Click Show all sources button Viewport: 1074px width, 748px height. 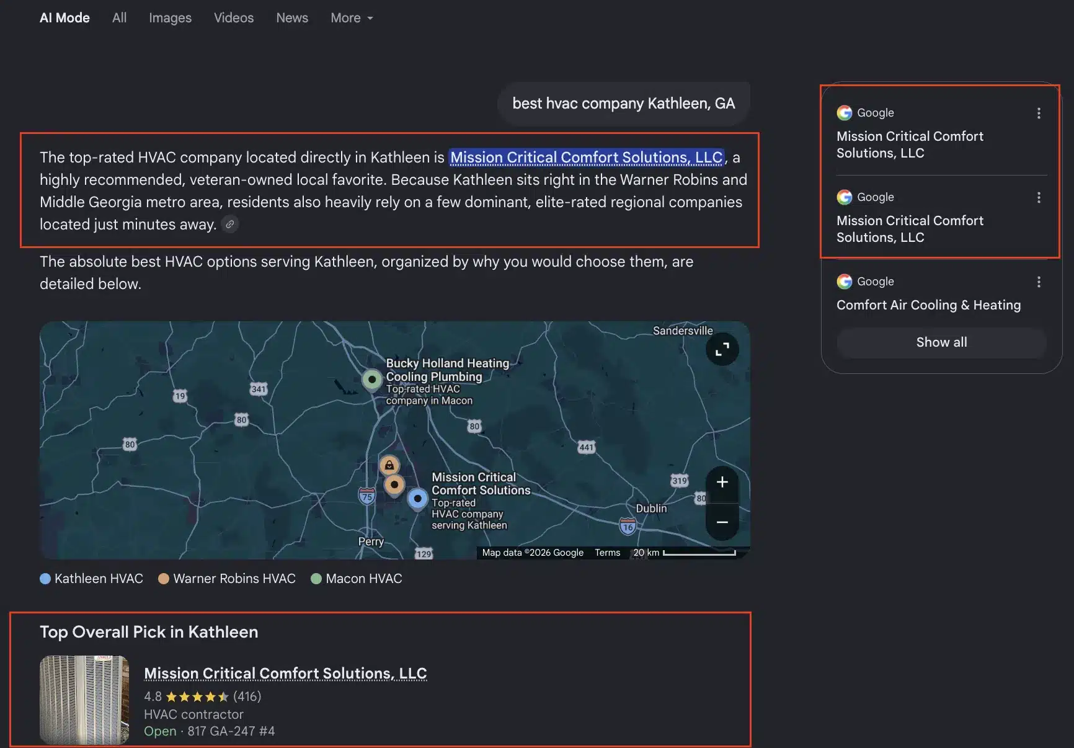click(x=941, y=342)
